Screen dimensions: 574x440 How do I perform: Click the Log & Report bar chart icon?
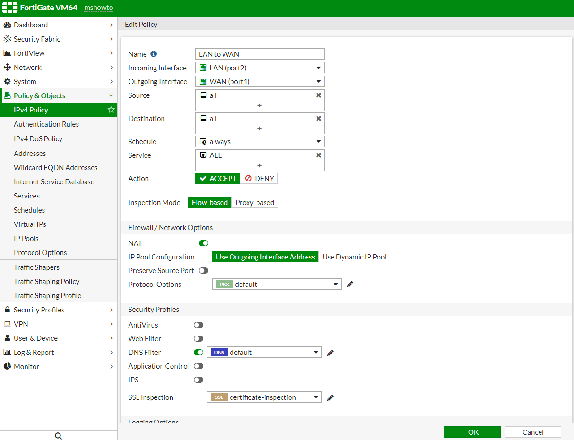coord(7,353)
